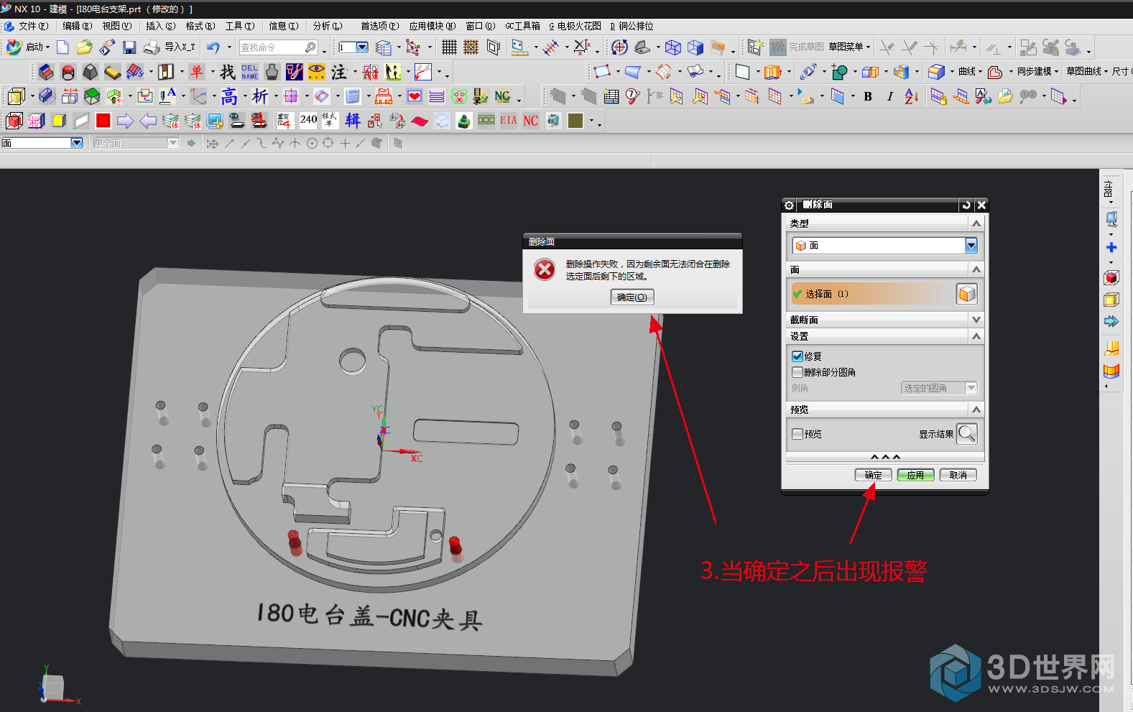Screen dimensions: 1133x712
Task: Open a file with the folder icon
Action: point(85,47)
